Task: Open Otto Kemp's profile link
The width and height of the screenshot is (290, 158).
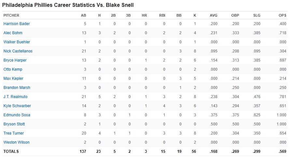Action: pyautogui.click(x=13, y=69)
